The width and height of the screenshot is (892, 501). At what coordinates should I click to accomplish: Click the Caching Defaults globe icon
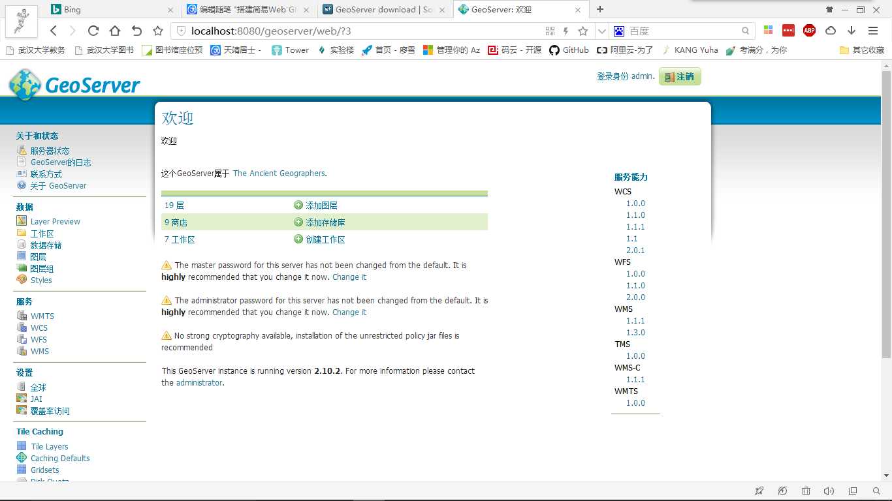(22, 458)
